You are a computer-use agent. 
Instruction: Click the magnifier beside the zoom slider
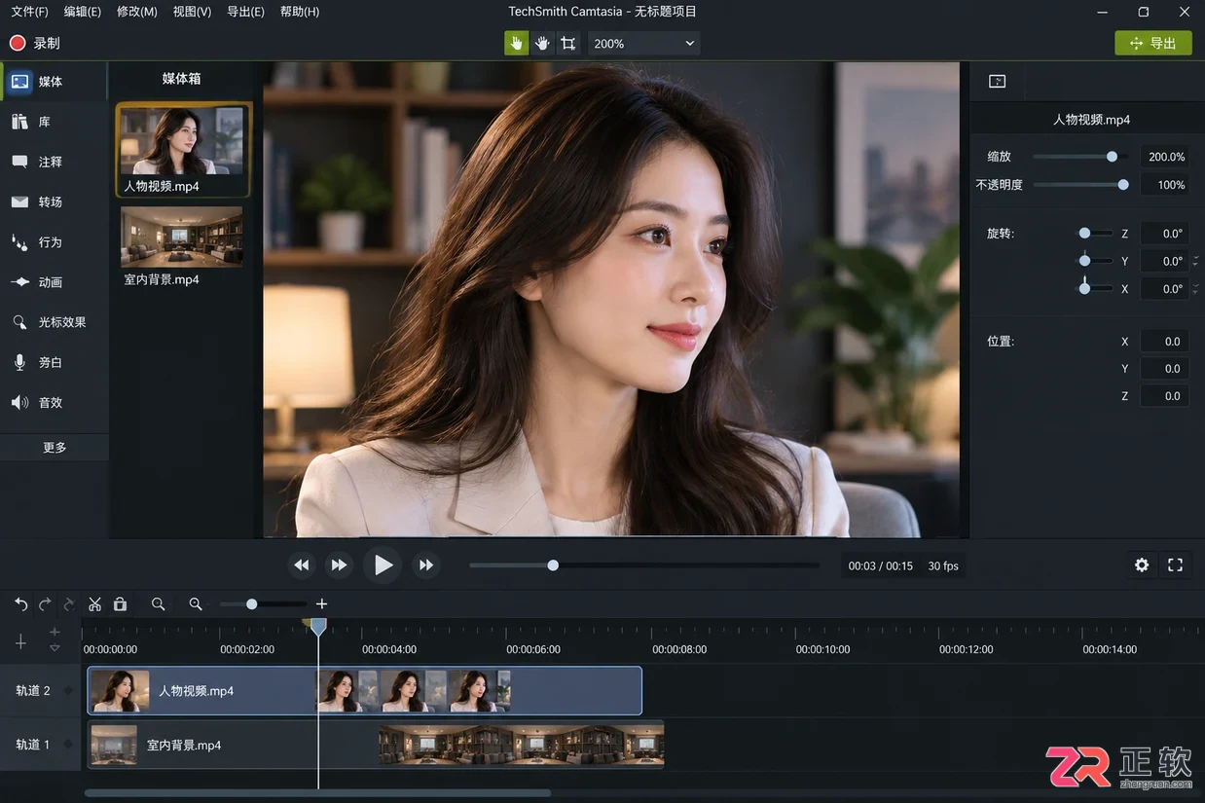196,604
